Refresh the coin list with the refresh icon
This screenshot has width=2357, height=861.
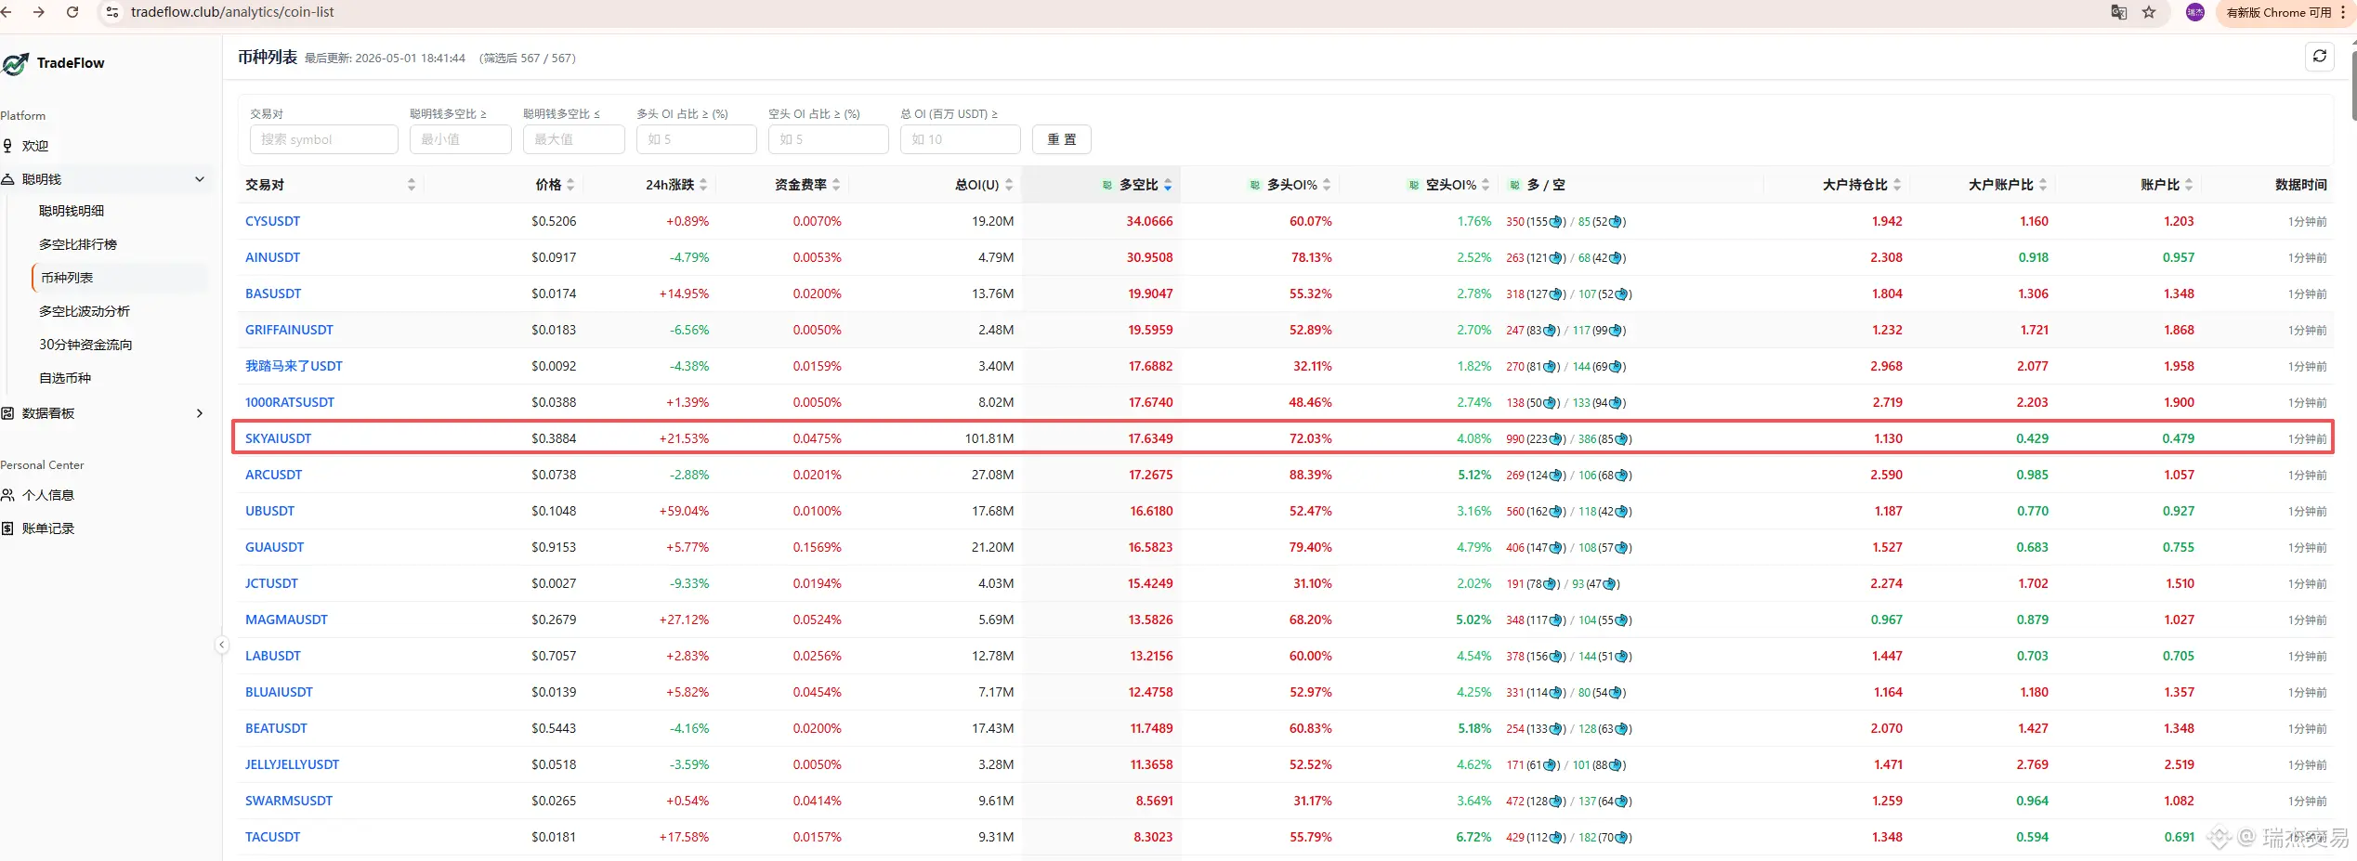tap(2319, 57)
